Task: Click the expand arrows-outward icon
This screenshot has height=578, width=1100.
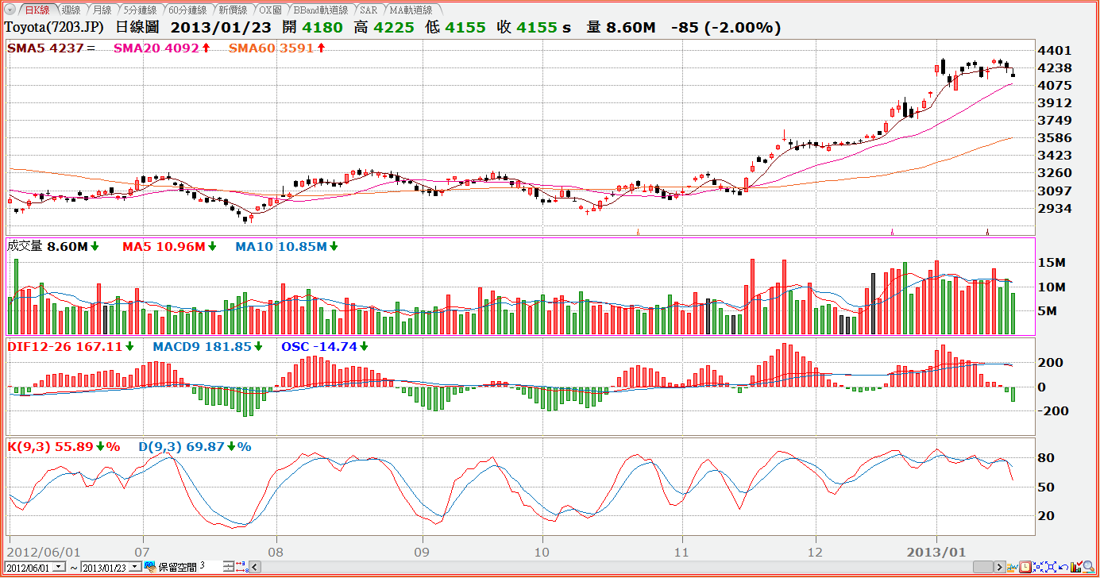Action: [1051, 567]
